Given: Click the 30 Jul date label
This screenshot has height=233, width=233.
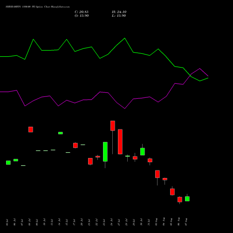Looking at the screenshot, I should click(141, 222).
